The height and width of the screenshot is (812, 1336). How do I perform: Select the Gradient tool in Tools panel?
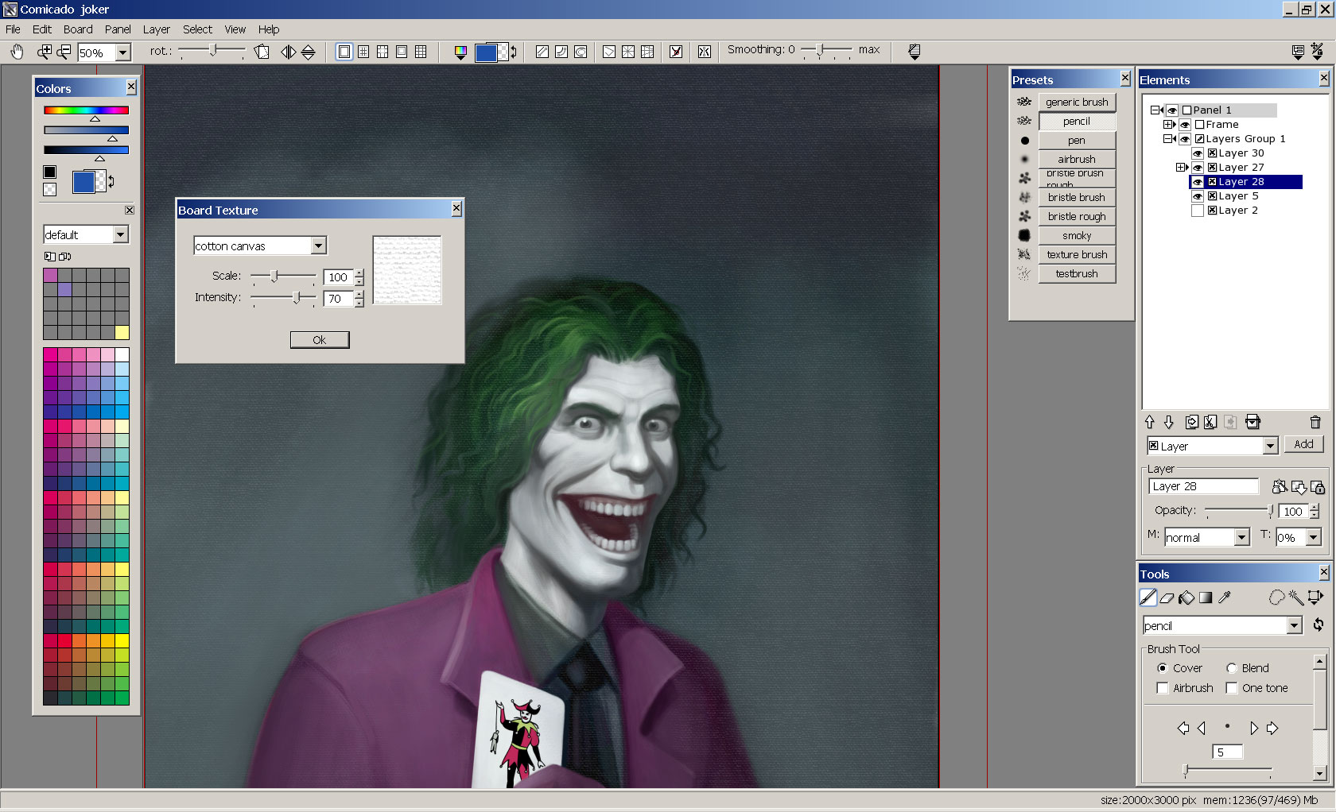1205,597
